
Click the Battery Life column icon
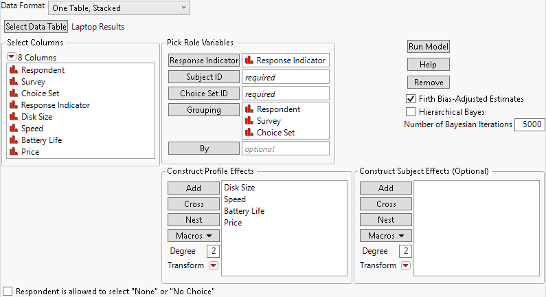tap(14, 140)
